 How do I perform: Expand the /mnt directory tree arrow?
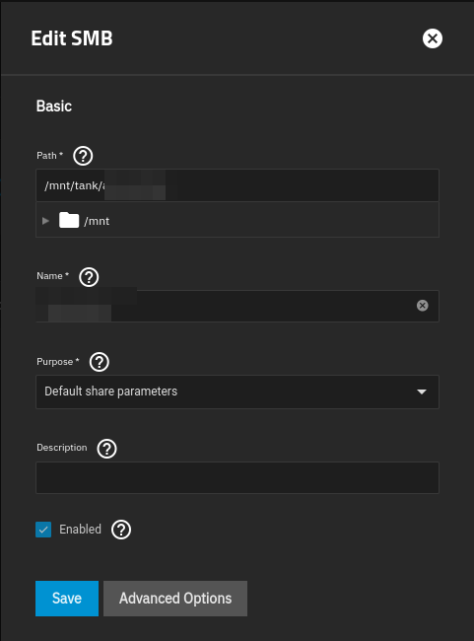pos(45,221)
